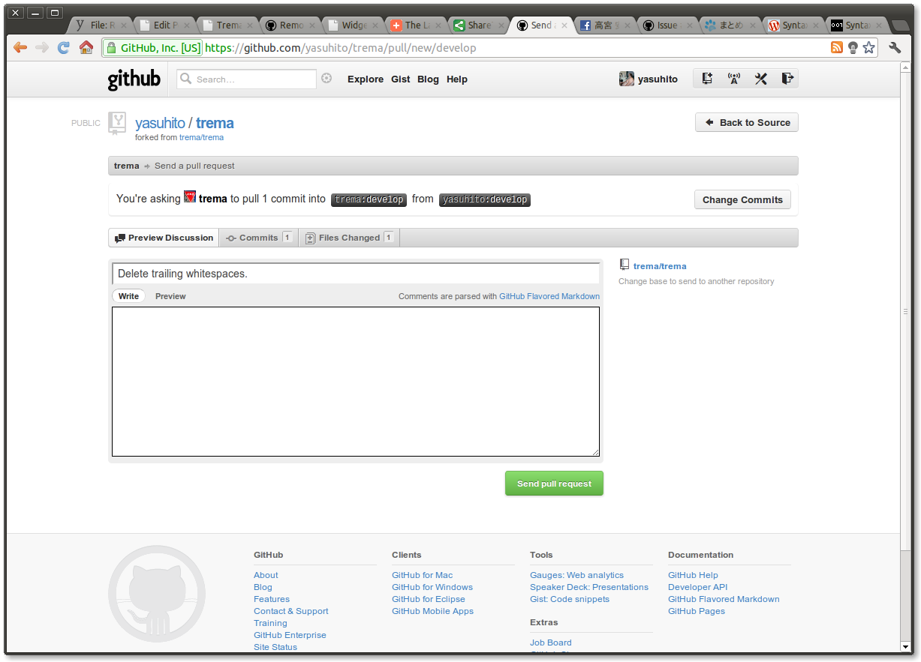Open the yasuhito username link in header

(x=658, y=79)
